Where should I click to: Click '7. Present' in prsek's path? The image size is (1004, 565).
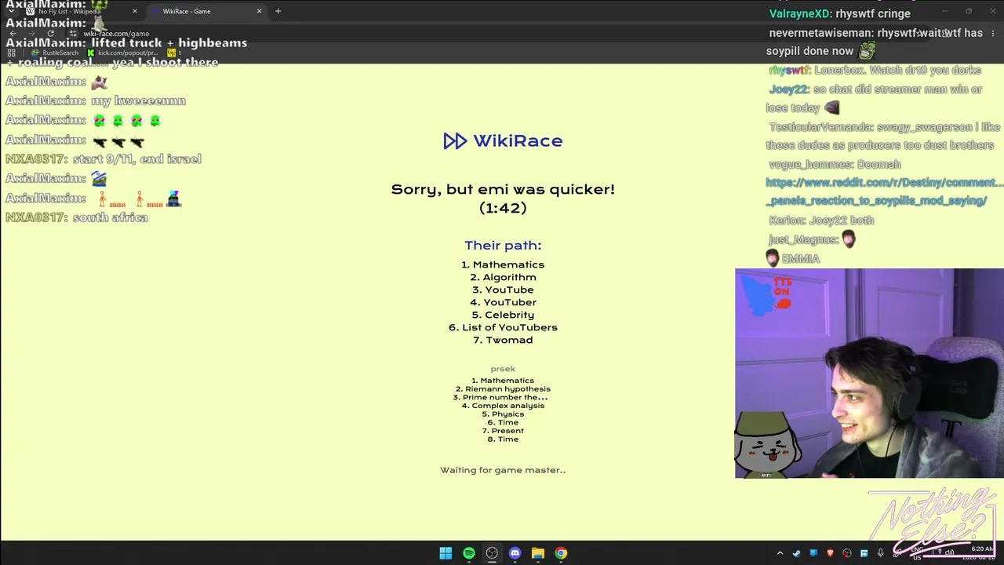click(x=503, y=431)
